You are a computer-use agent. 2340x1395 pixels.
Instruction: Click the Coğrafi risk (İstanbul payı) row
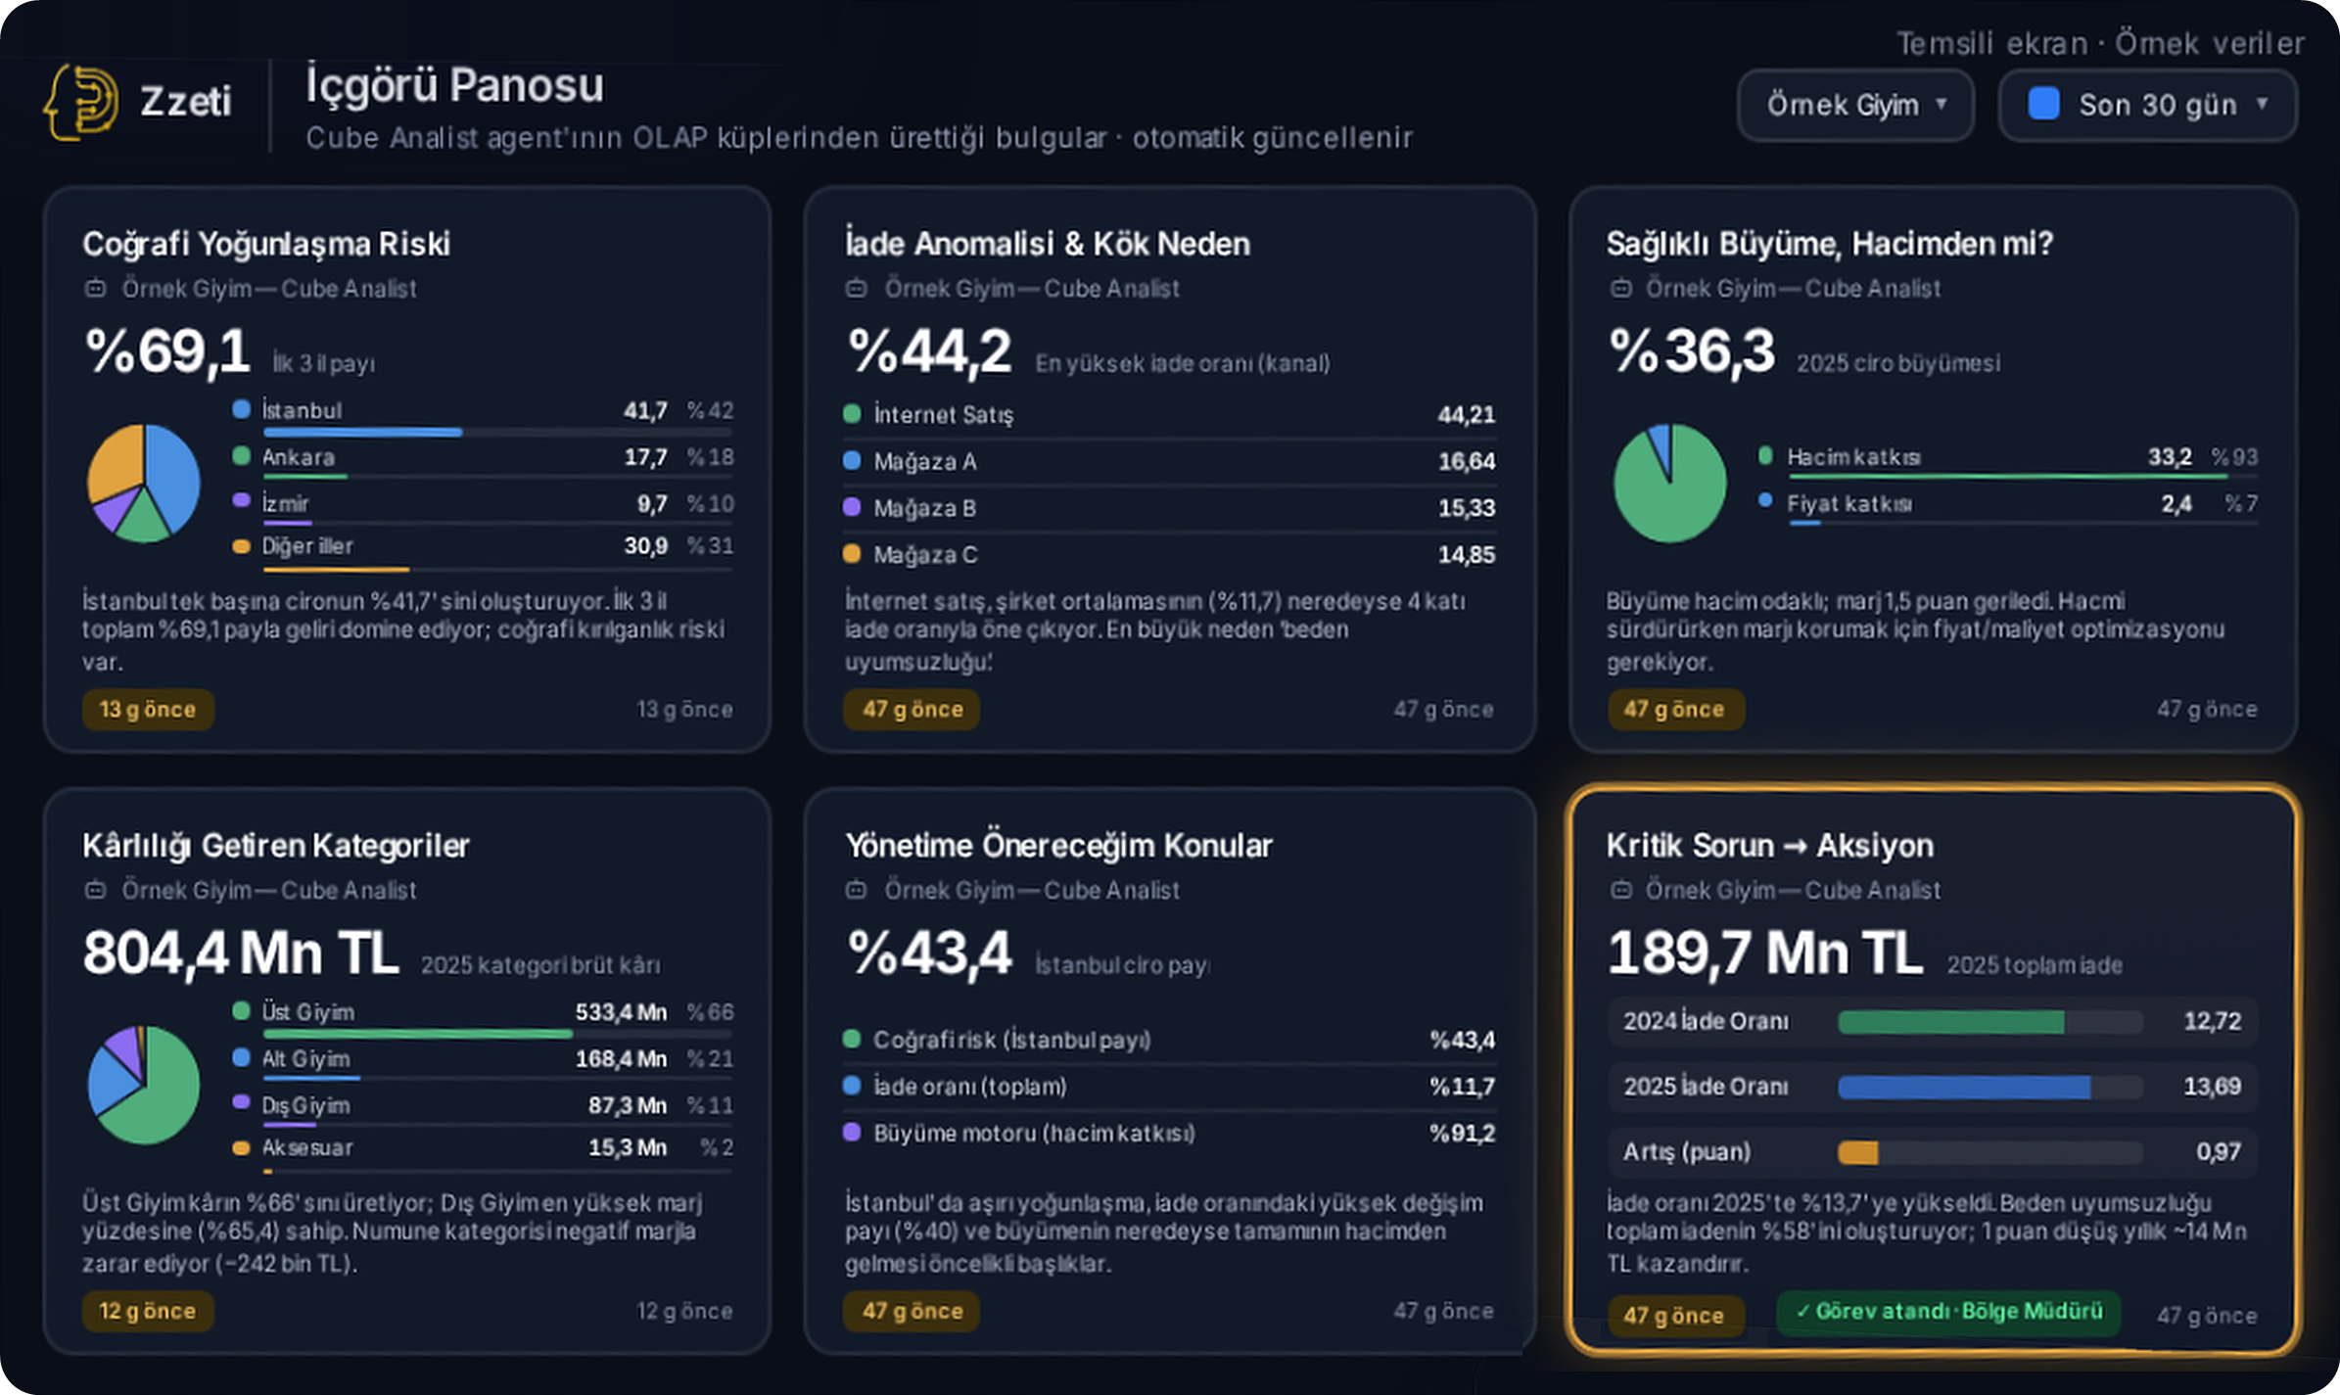(1169, 1040)
